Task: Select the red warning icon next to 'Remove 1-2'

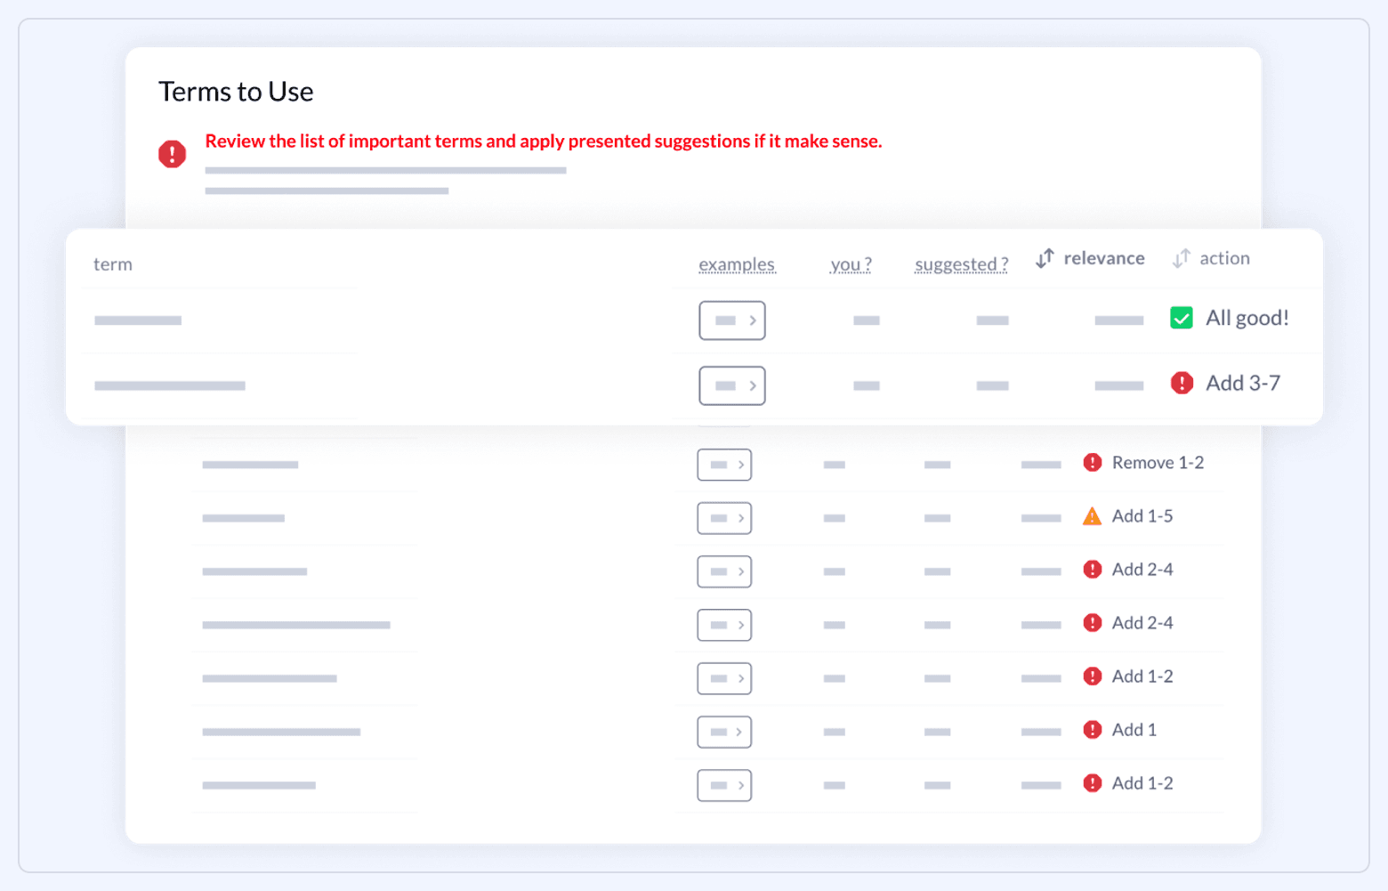Action: 1093,462
